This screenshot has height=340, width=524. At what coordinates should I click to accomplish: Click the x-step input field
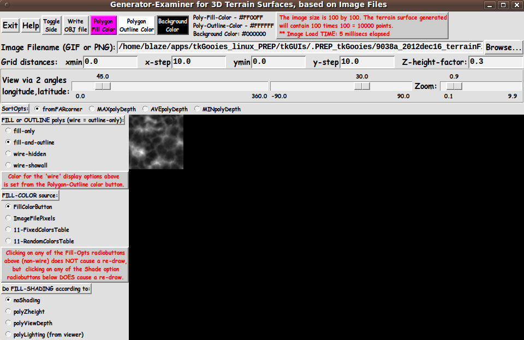point(199,62)
